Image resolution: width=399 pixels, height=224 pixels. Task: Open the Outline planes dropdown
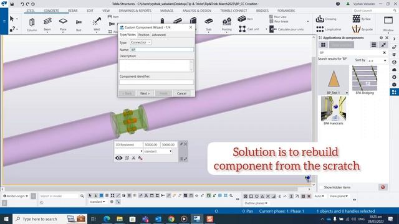[x=256, y=203]
